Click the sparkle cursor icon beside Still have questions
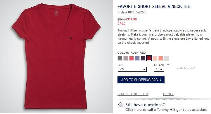Screen dimensions: 211x114 121,105
